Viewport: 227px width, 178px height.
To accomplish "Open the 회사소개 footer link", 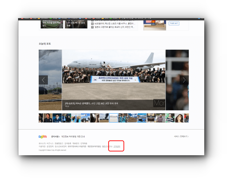I will 42,143.
